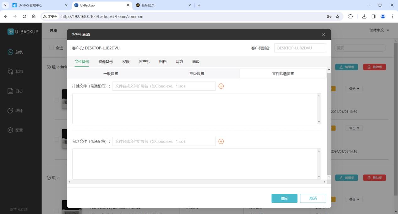
Task: Click the 取消 button
Action: click(313, 198)
